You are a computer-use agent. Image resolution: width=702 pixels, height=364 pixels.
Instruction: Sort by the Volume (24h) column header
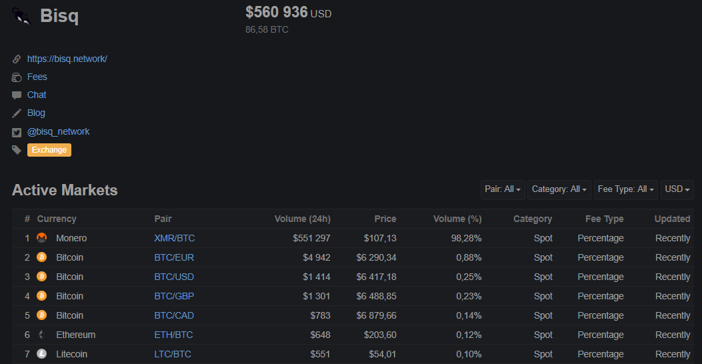(303, 219)
